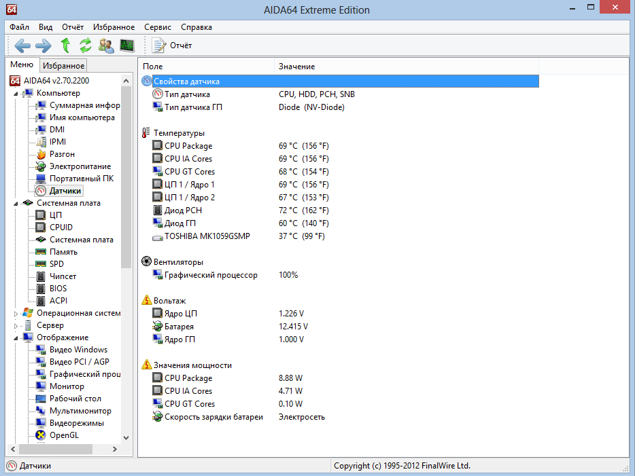Click the green Up arrow toolbar icon
635x476 pixels.
tap(65, 45)
